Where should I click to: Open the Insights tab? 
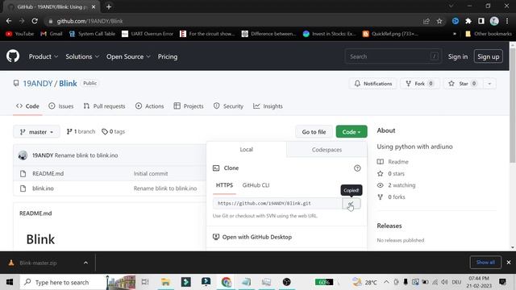268,106
